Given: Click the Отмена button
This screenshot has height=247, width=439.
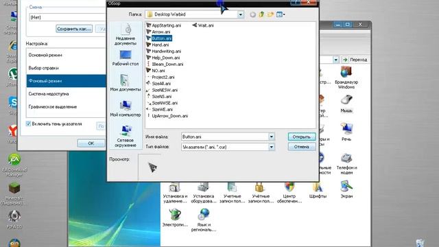Looking at the screenshot, I should [x=302, y=147].
